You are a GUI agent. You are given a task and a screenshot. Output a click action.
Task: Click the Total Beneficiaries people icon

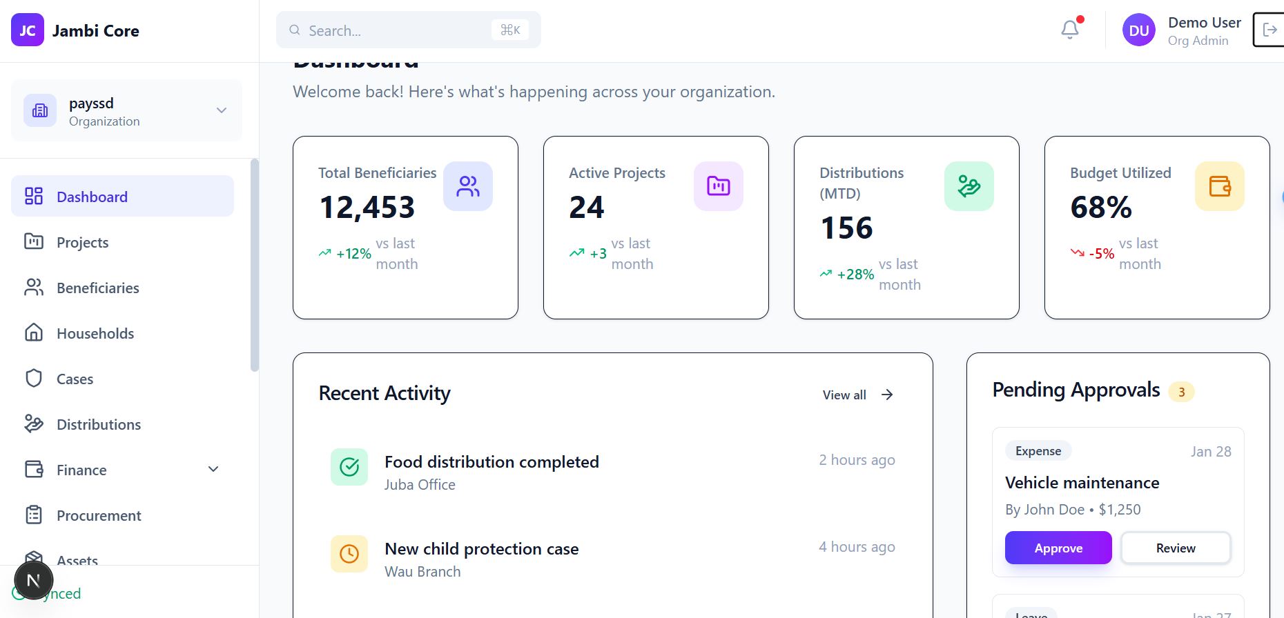[x=467, y=186]
